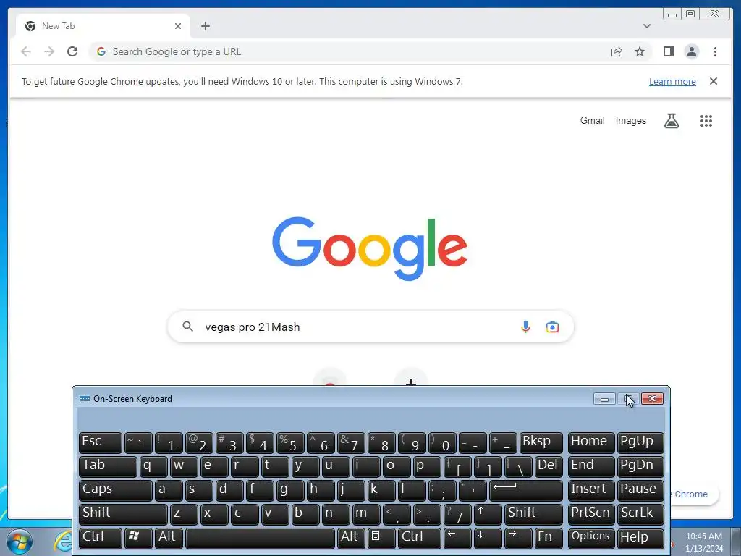The image size is (741, 556).
Task: Toggle the ScrLk key
Action: pyautogui.click(x=640, y=515)
